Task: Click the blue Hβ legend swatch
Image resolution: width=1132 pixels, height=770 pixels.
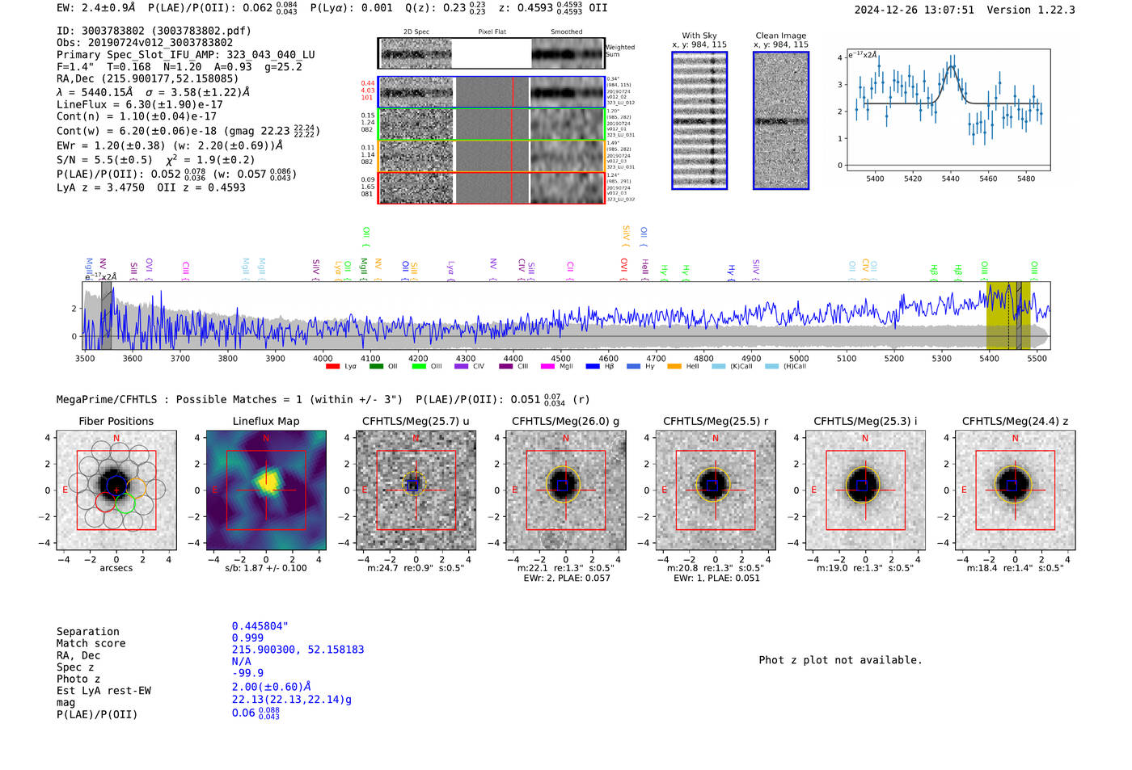Action: pyautogui.click(x=593, y=367)
